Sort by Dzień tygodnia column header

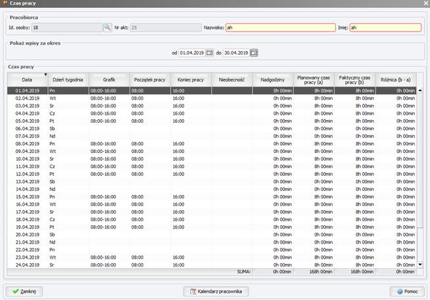tap(68, 79)
